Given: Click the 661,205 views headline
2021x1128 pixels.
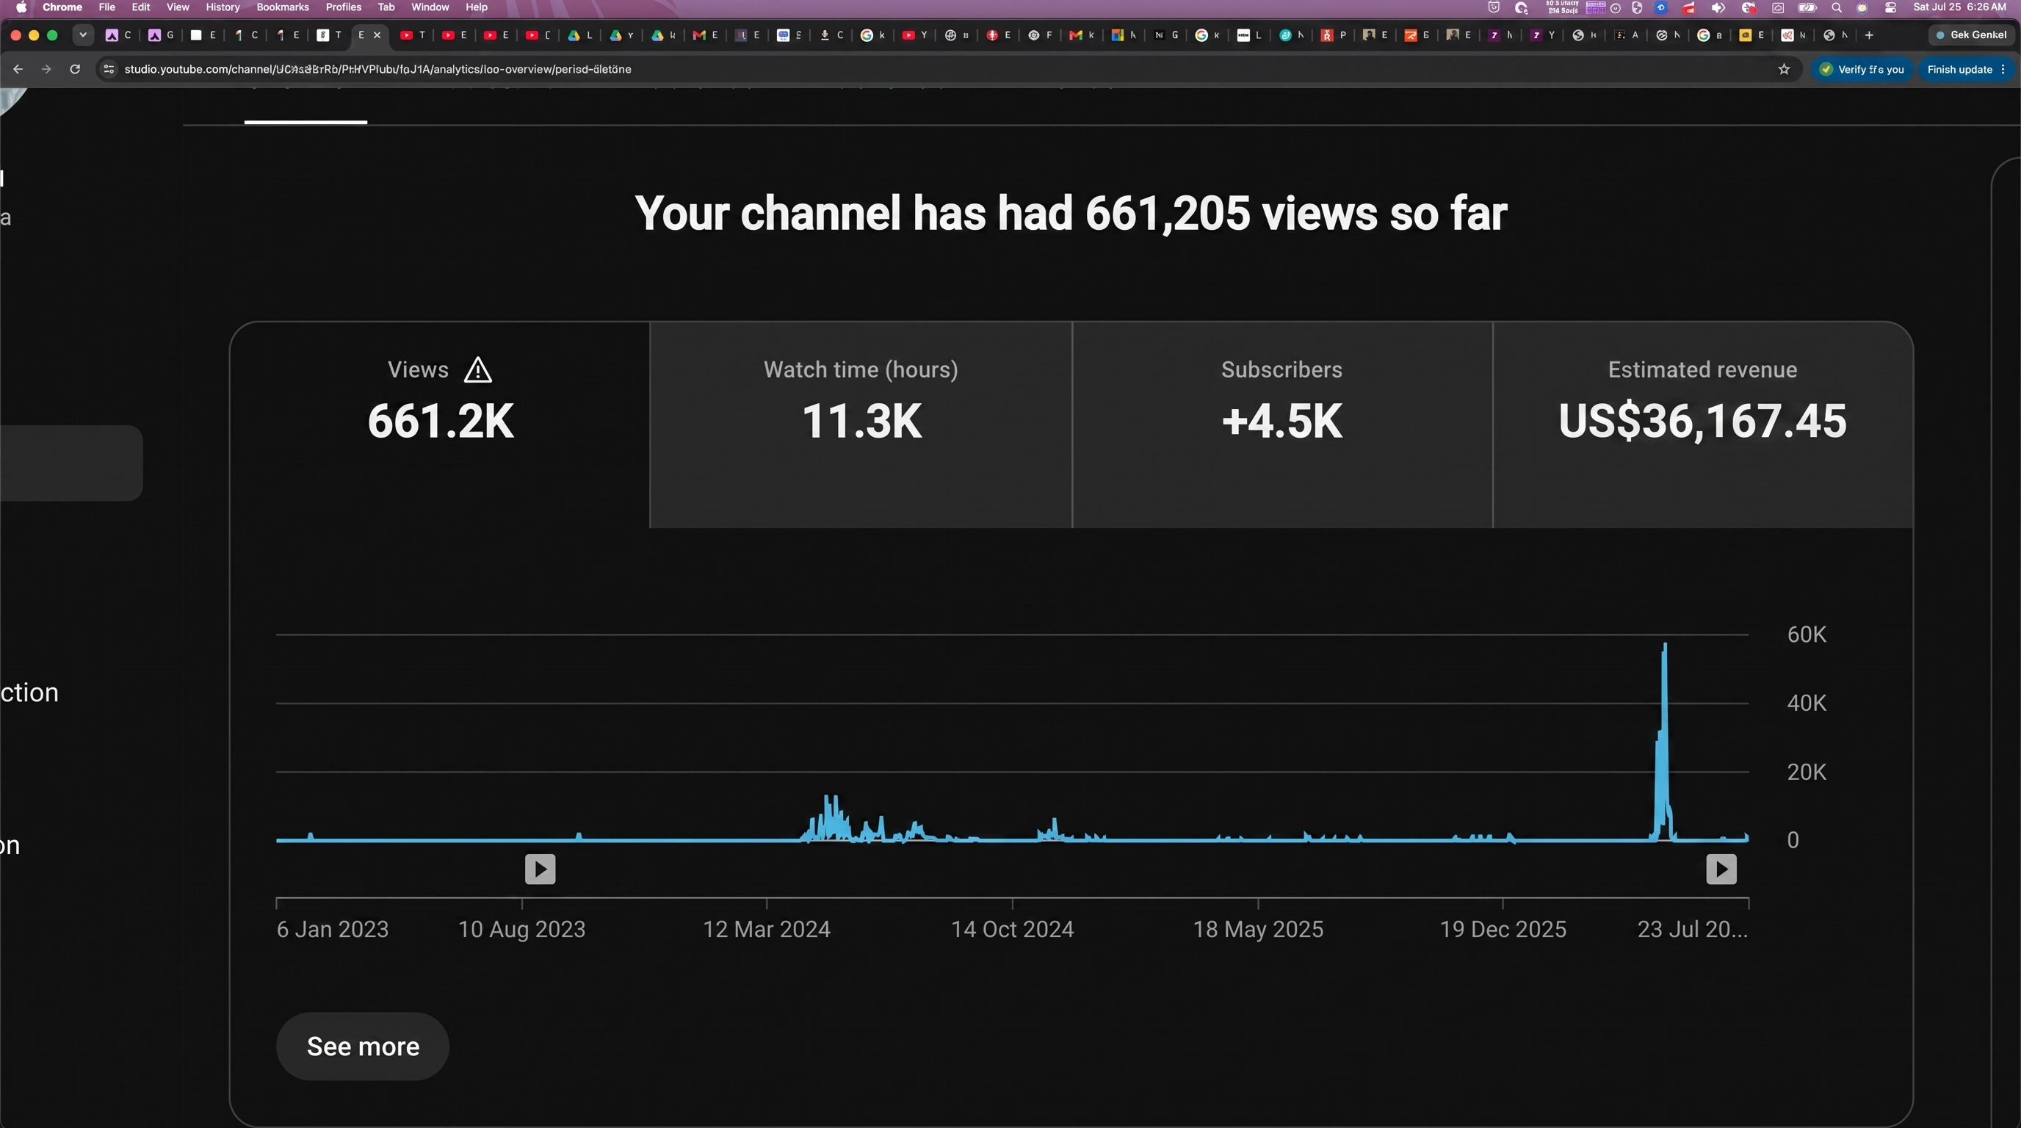Looking at the screenshot, I should pyautogui.click(x=1070, y=212).
